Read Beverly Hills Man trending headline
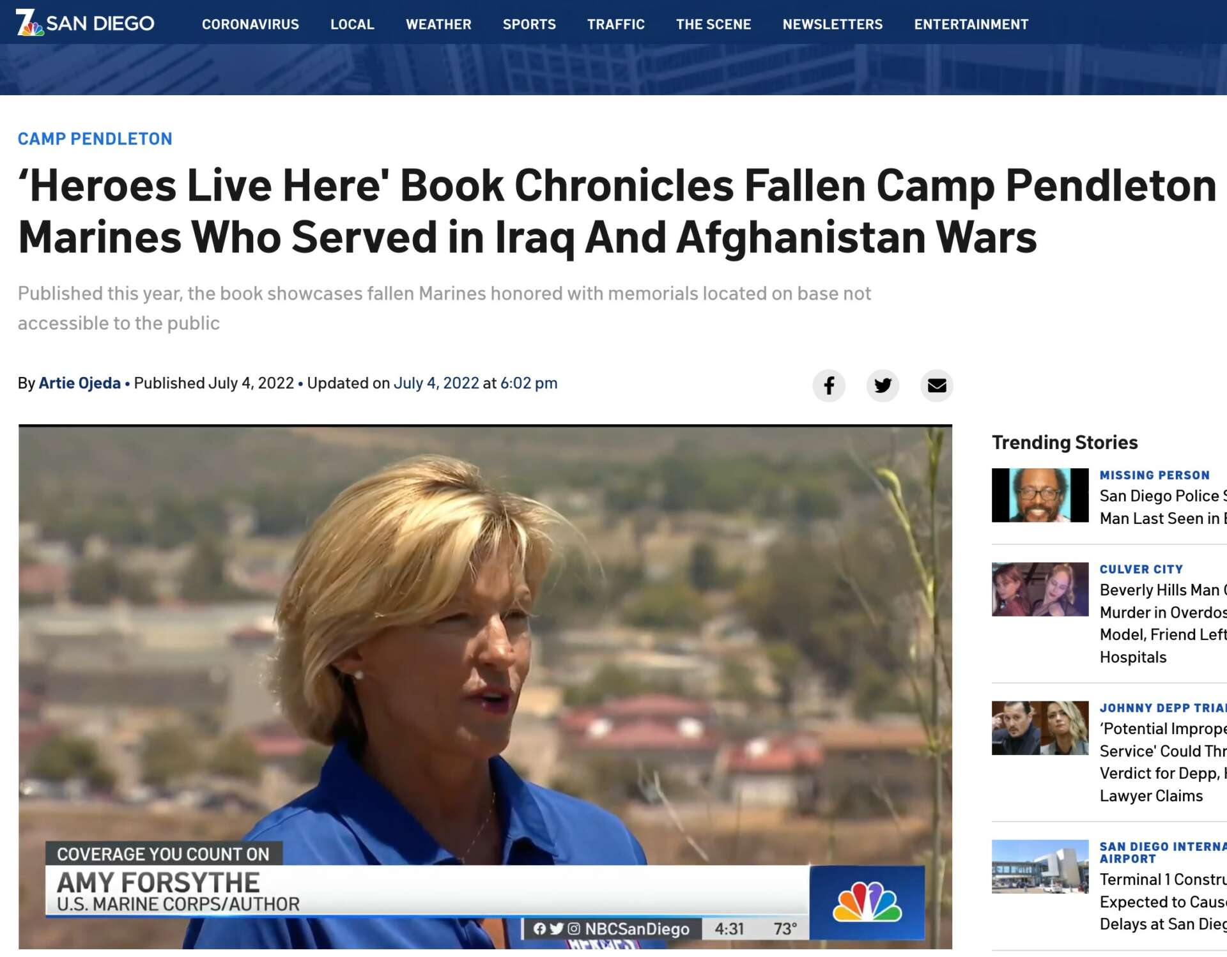The width and height of the screenshot is (1227, 957). click(1163, 623)
